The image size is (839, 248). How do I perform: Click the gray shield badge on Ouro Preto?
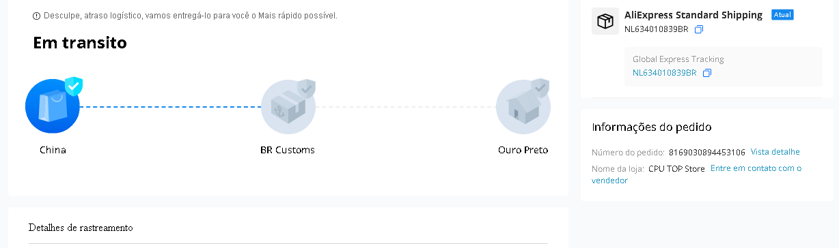(540, 87)
